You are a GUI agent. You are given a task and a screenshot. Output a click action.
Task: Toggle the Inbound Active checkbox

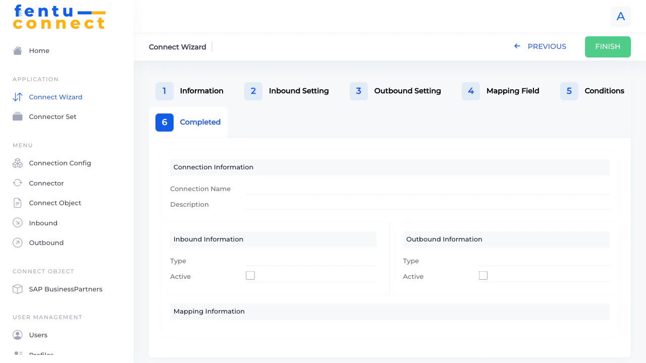[x=250, y=276]
